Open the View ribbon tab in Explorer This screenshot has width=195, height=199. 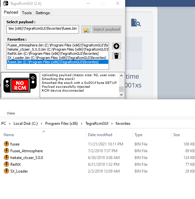pyautogui.click(x=11, y=113)
